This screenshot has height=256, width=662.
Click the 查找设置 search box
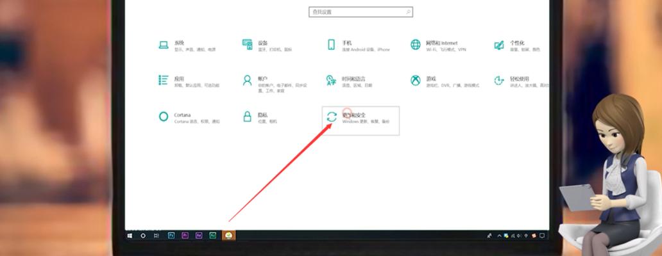(x=361, y=12)
